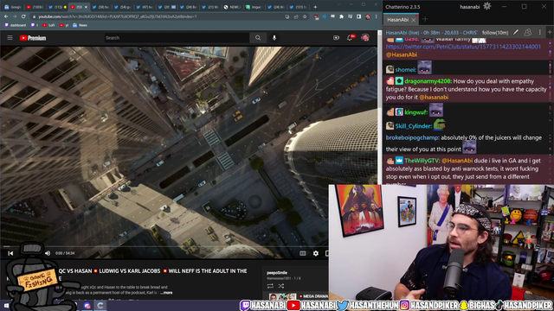Viewport: 554px width, 311px height.
Task: Click HasanAbi live channel header text
Action: point(432,33)
